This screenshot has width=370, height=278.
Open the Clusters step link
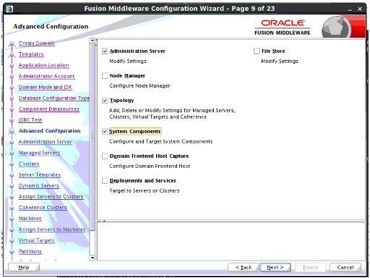(29, 164)
